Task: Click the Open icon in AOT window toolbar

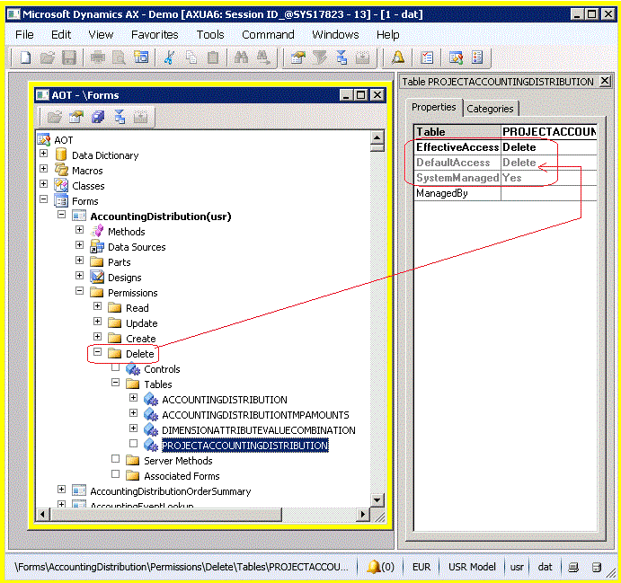Action: (x=54, y=117)
